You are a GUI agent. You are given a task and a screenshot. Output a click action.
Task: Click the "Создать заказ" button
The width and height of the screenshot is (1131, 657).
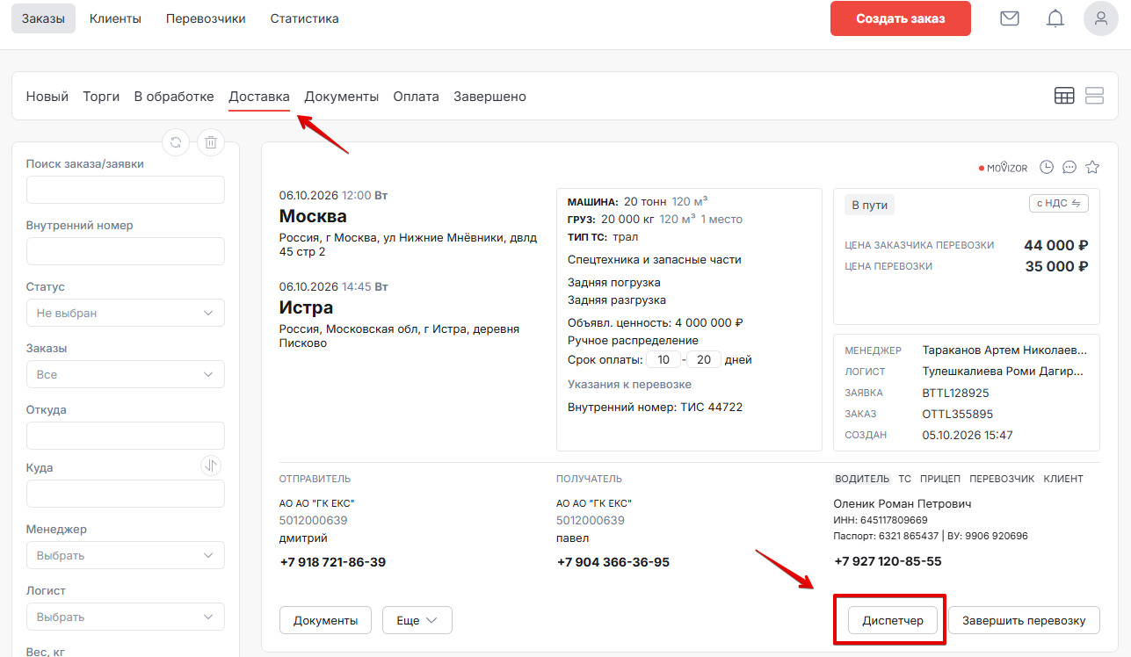point(901,18)
